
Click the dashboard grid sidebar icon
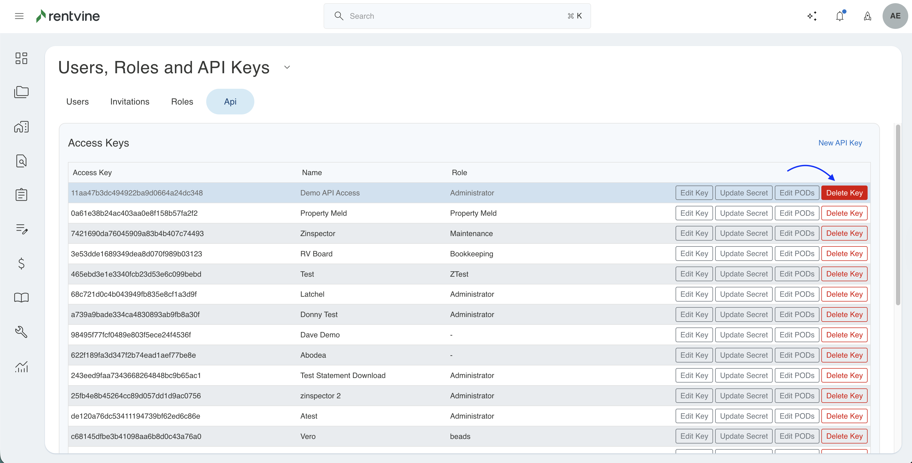[21, 58]
